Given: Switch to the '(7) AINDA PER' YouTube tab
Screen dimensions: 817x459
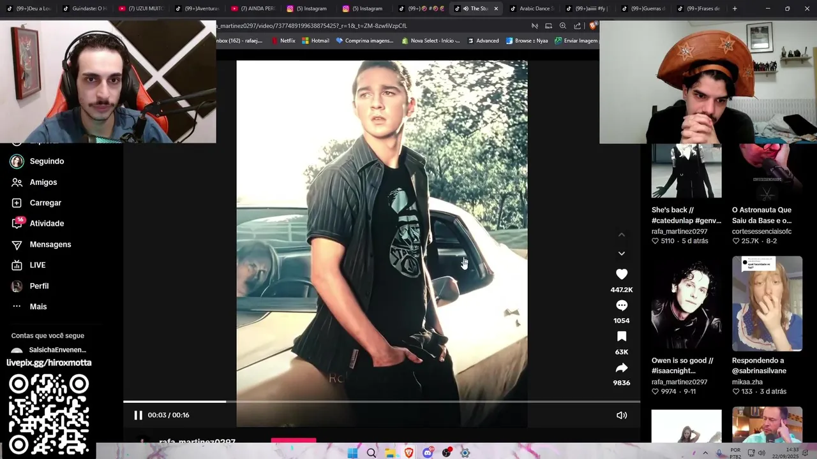Looking at the screenshot, I should tap(253, 8).
